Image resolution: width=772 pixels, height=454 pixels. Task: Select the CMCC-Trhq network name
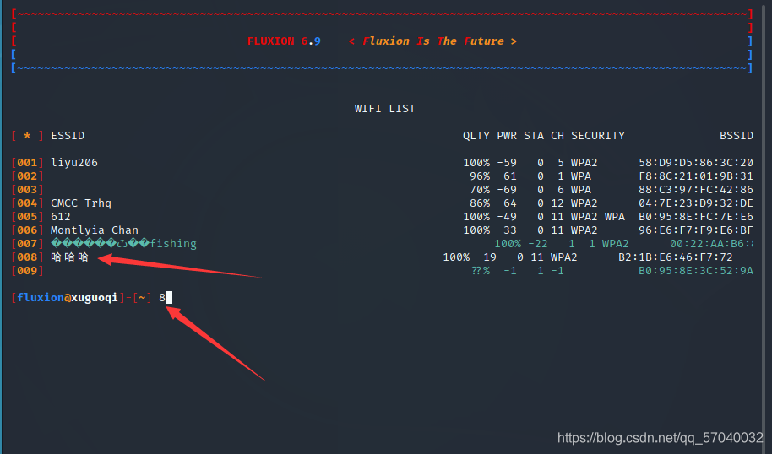tap(81, 203)
